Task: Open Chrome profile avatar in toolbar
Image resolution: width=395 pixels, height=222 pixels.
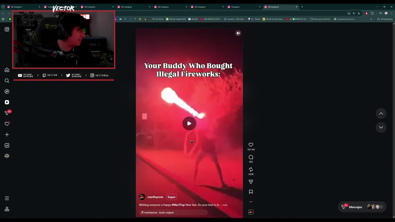Action: point(386,13)
